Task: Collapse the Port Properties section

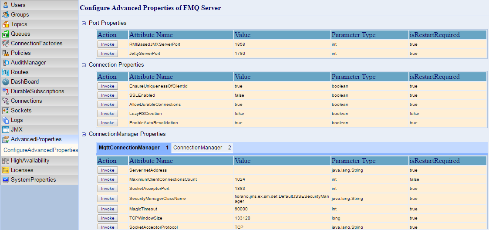Action: [x=84, y=23]
